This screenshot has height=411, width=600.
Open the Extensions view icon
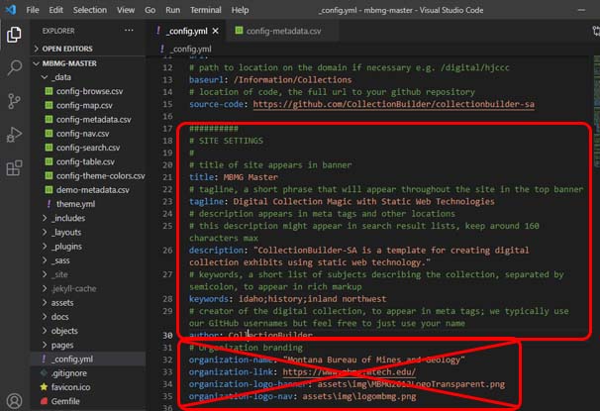click(x=15, y=167)
